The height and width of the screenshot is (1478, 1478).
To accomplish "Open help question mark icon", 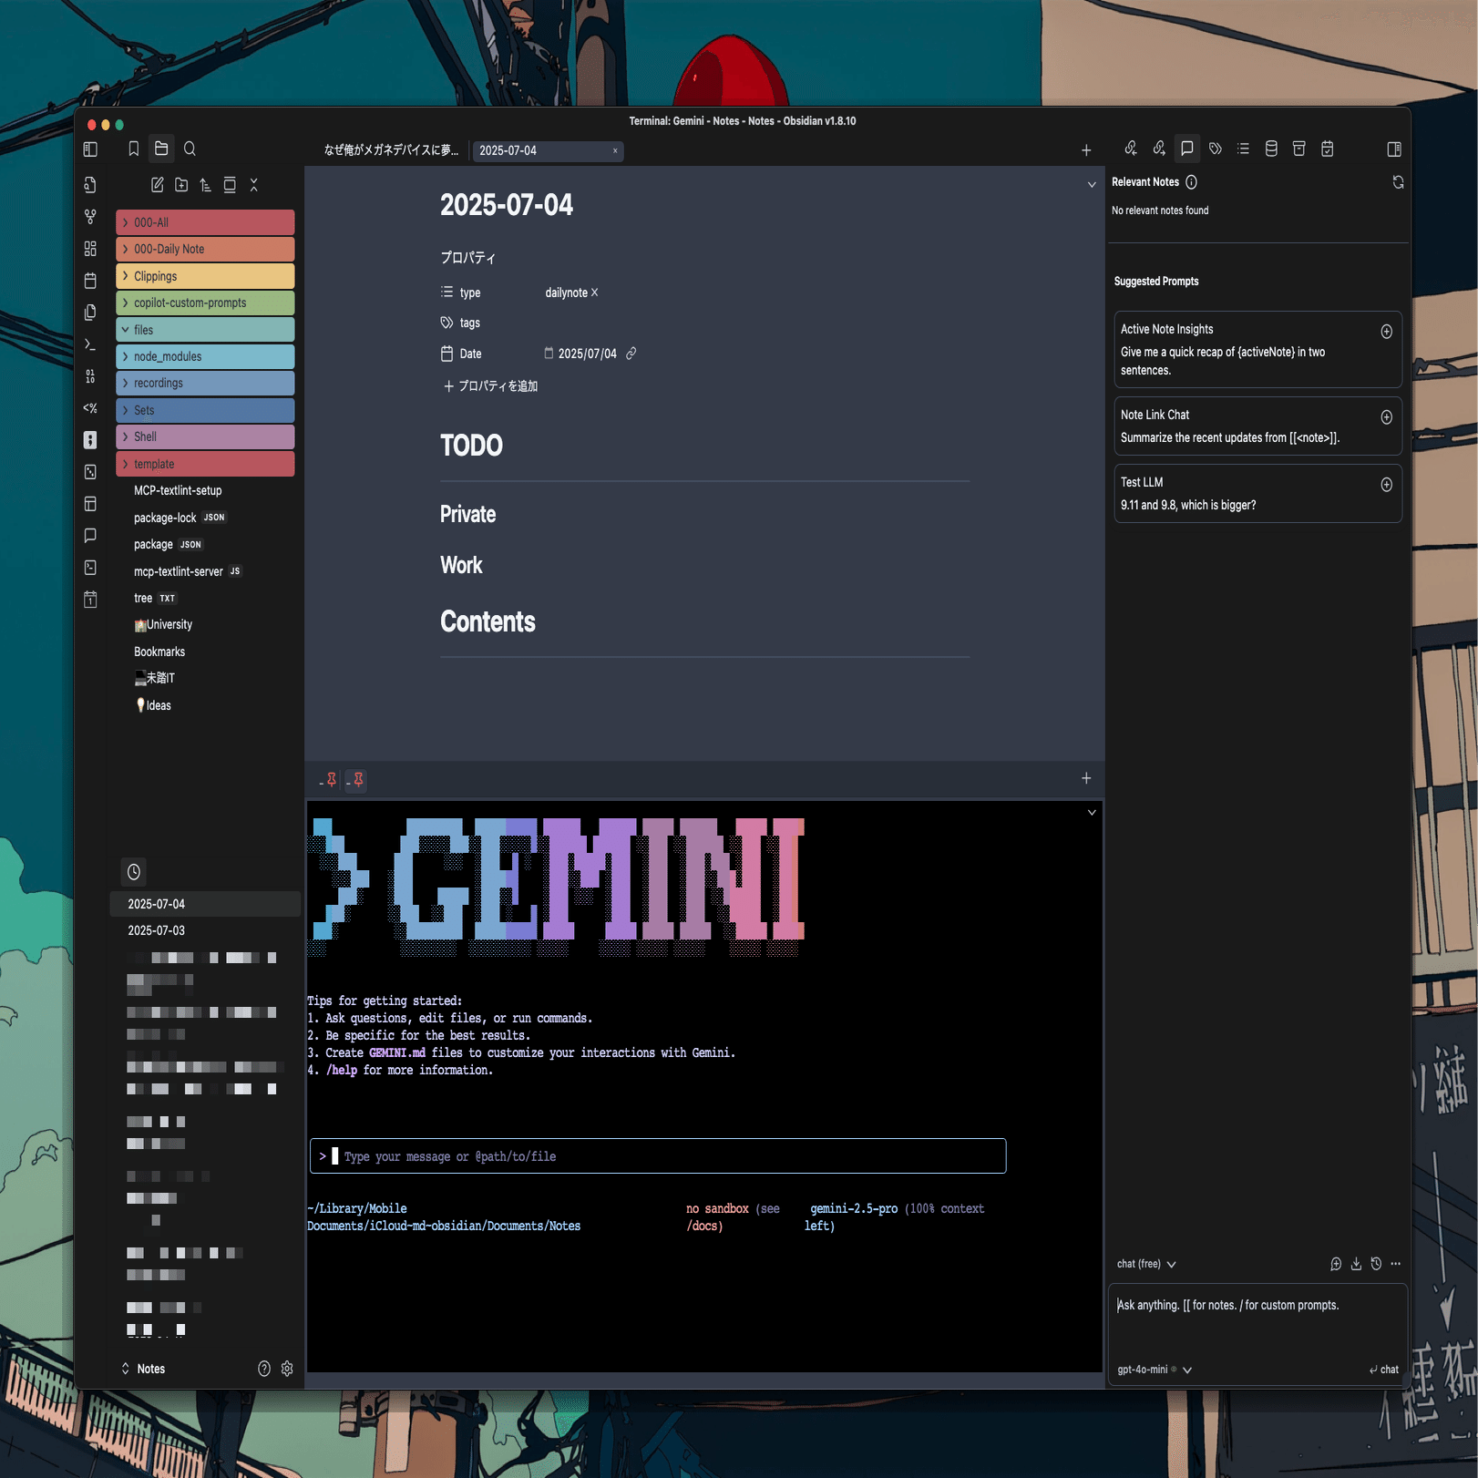I will click(x=264, y=1369).
